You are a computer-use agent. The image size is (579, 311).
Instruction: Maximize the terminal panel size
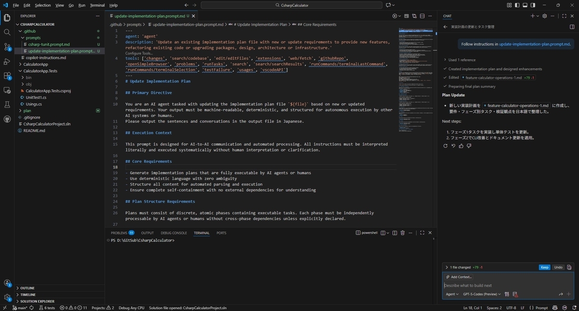422,233
